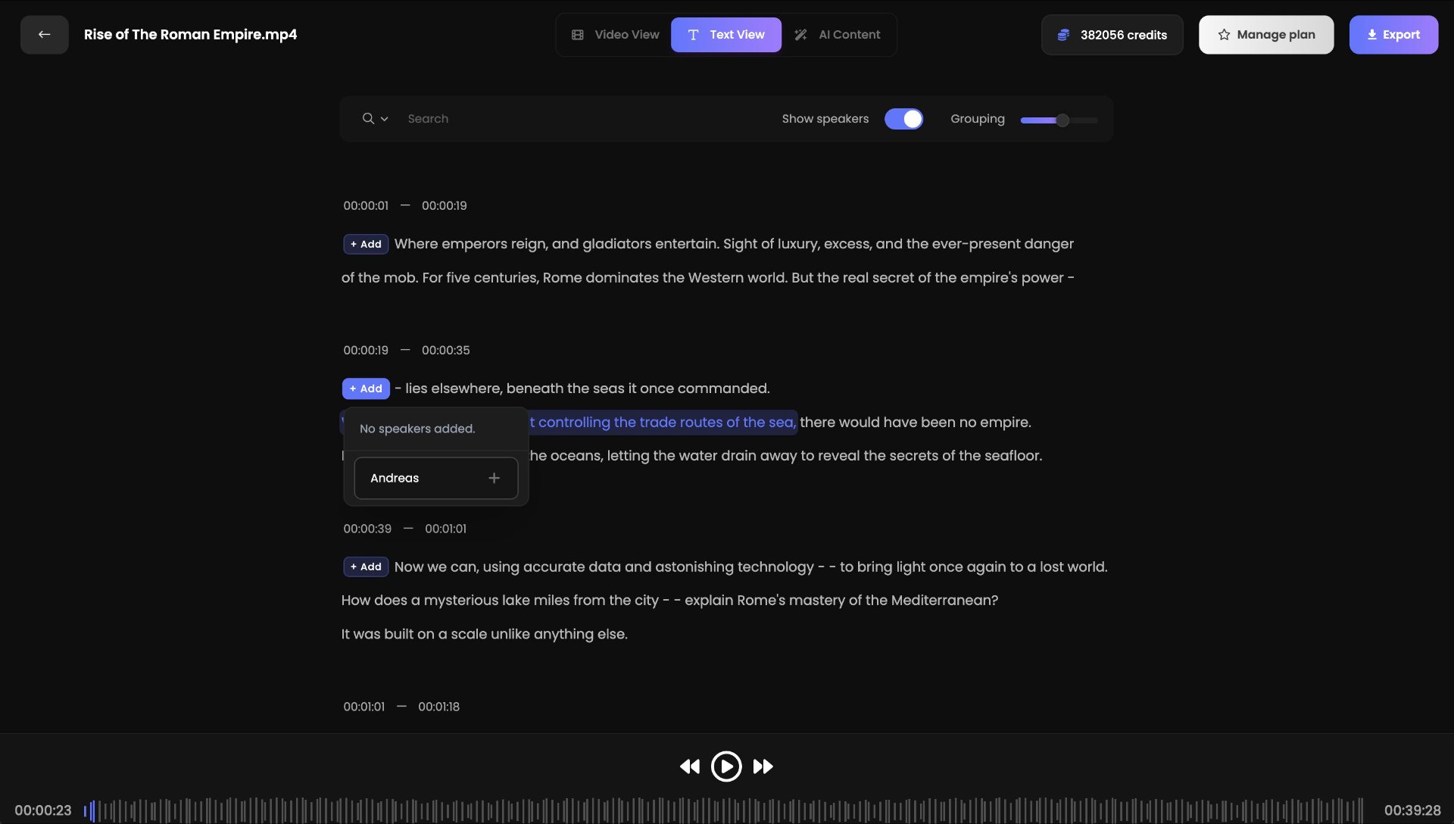Open Manage plan

[1265, 35]
